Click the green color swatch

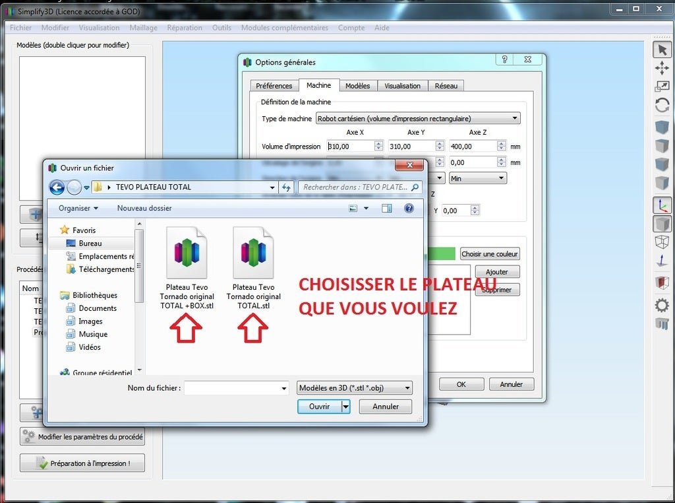[441, 254]
